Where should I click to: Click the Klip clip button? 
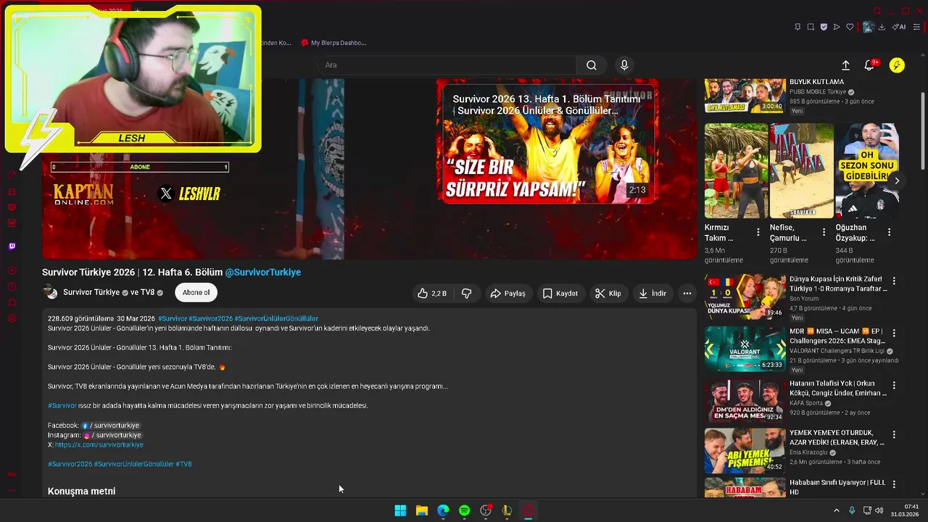(608, 294)
